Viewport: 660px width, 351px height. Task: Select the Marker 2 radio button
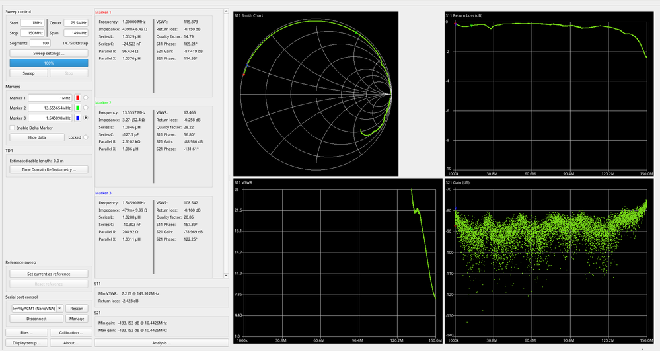86,108
